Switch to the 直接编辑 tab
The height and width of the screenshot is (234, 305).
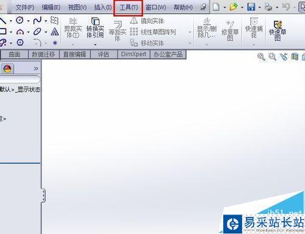[x=74, y=54]
